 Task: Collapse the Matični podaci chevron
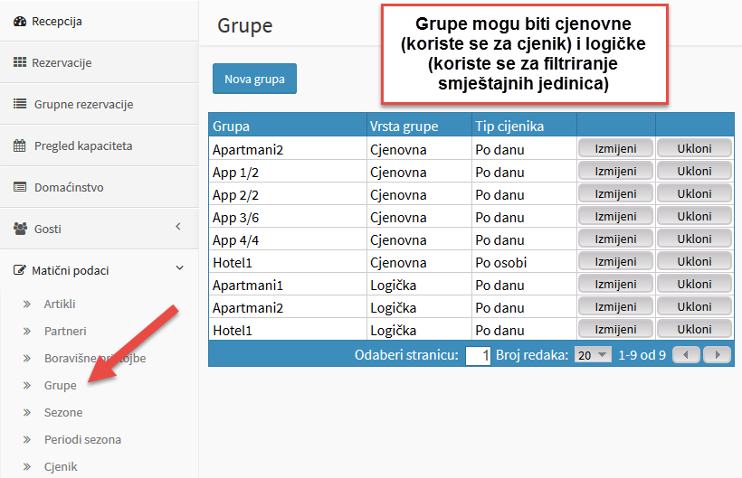click(180, 267)
